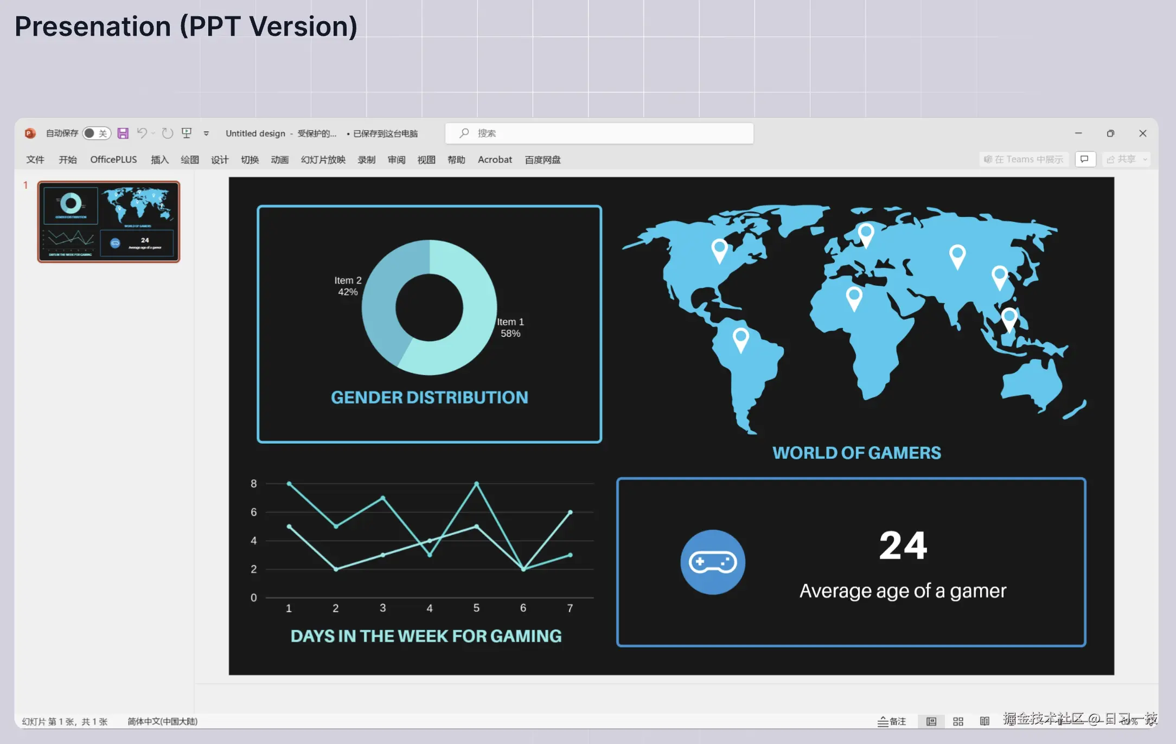Screen dimensions: 1176x744
Task: Toggle the 自动保存 AutoSave switch
Action: point(97,133)
